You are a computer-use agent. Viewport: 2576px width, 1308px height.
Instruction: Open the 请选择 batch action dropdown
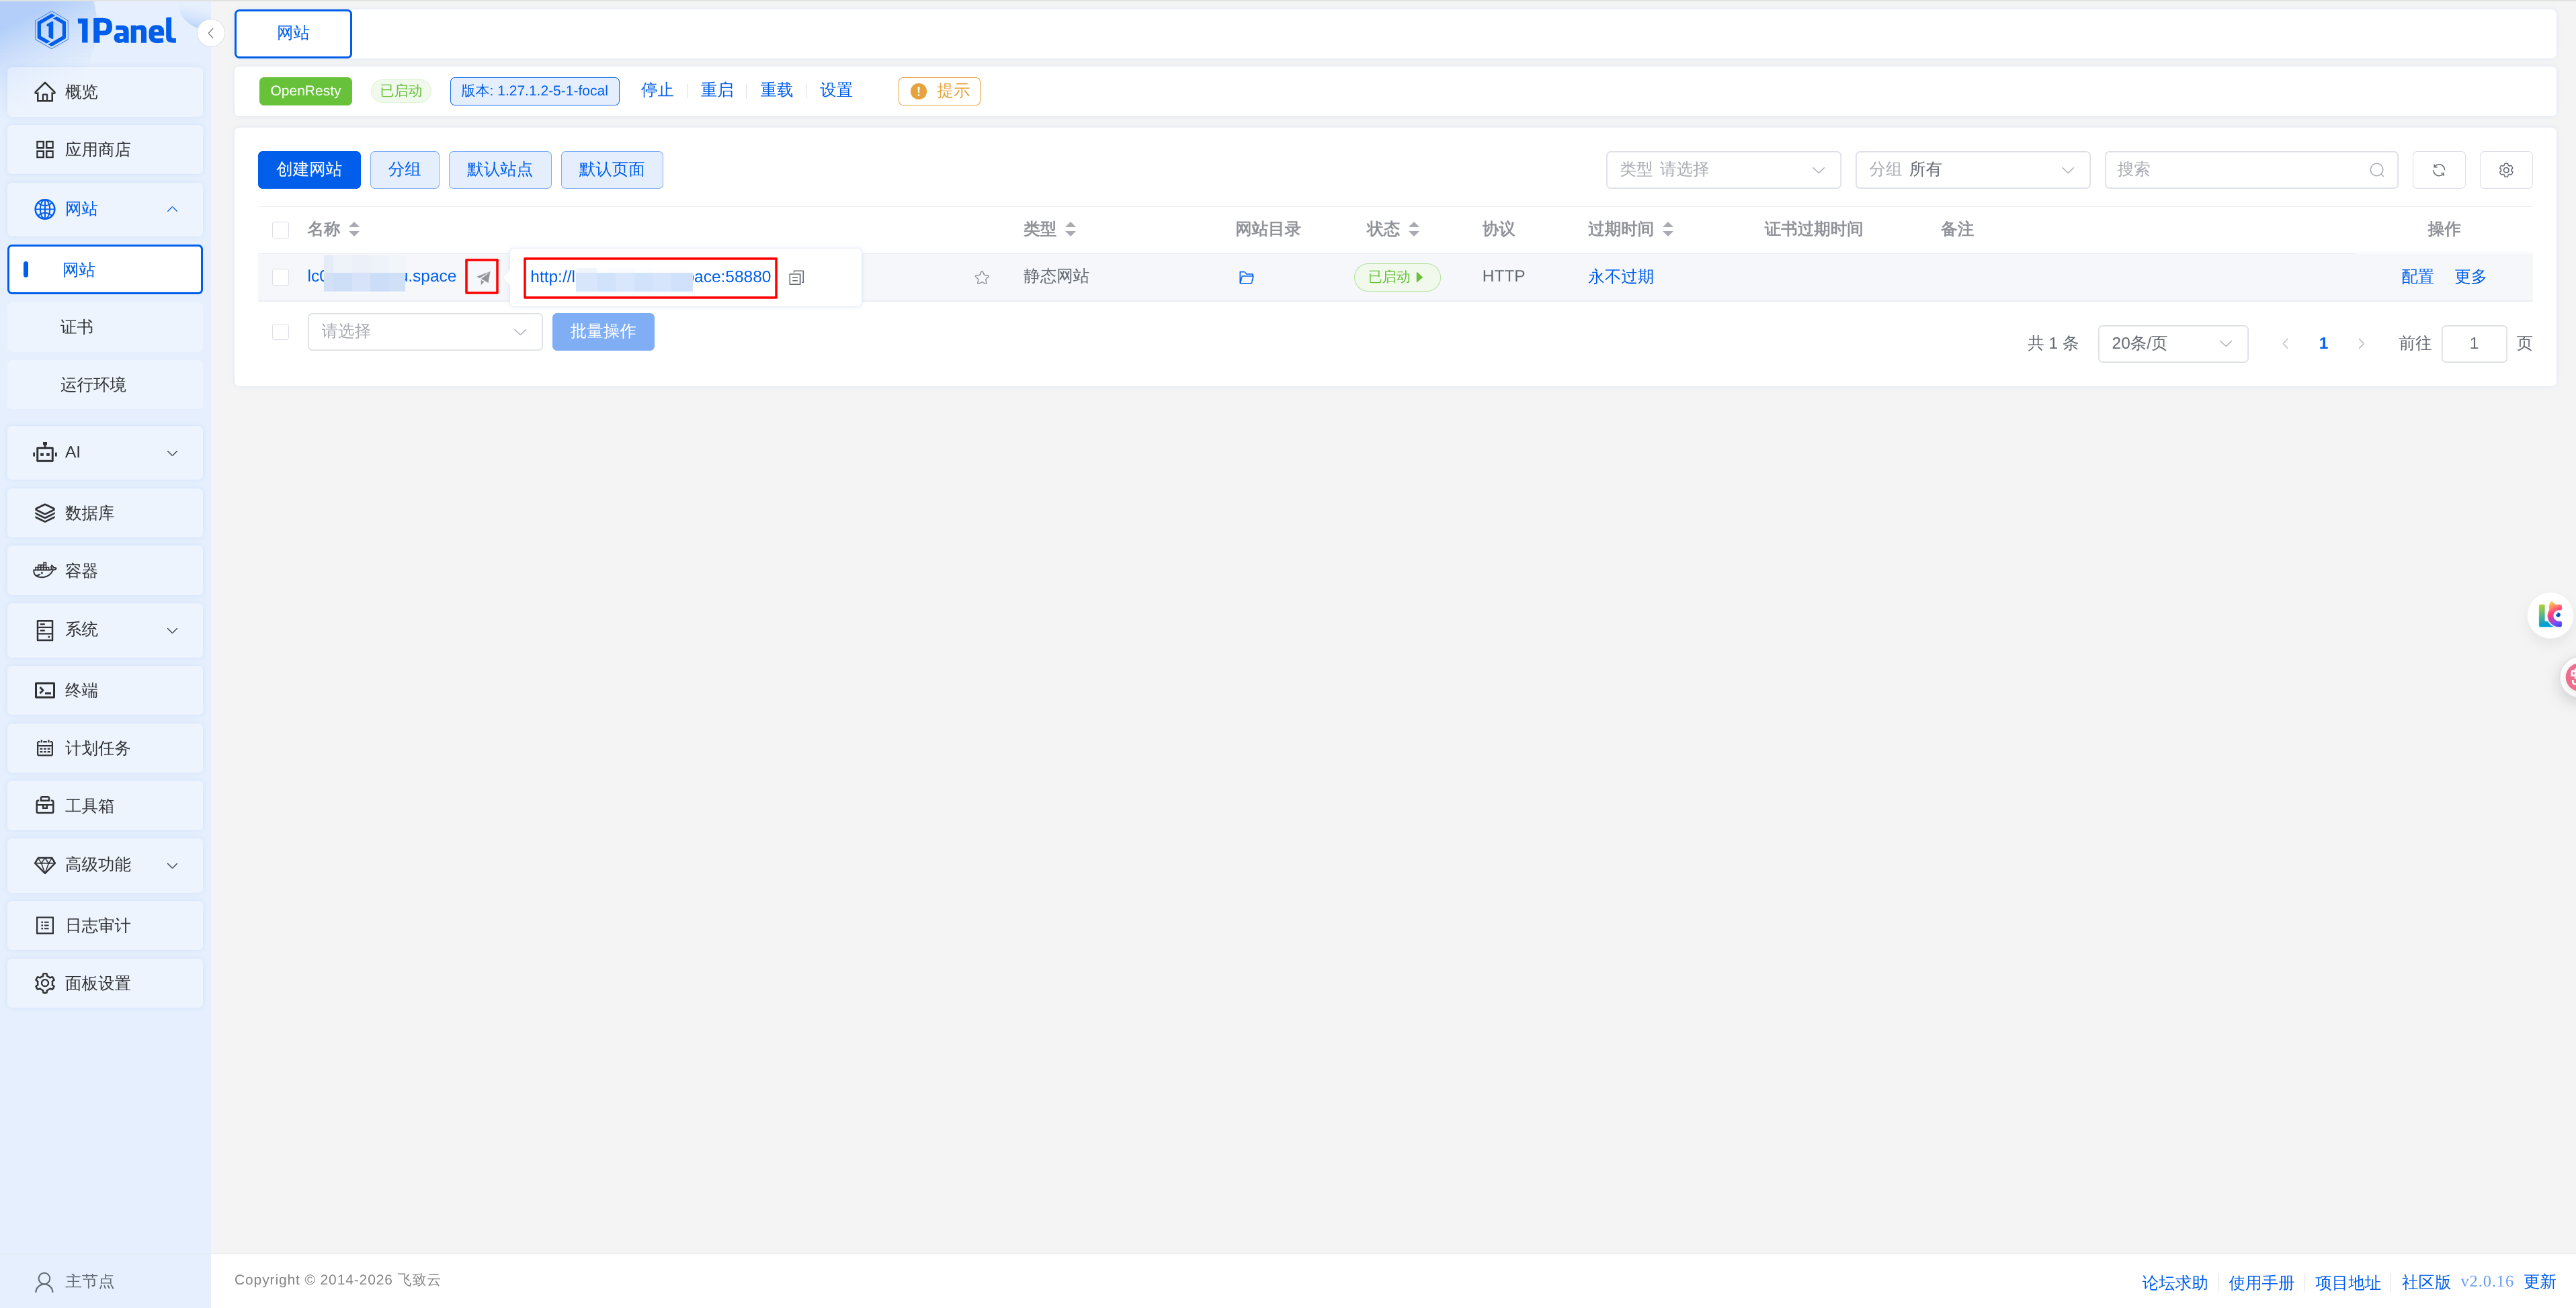tap(425, 332)
